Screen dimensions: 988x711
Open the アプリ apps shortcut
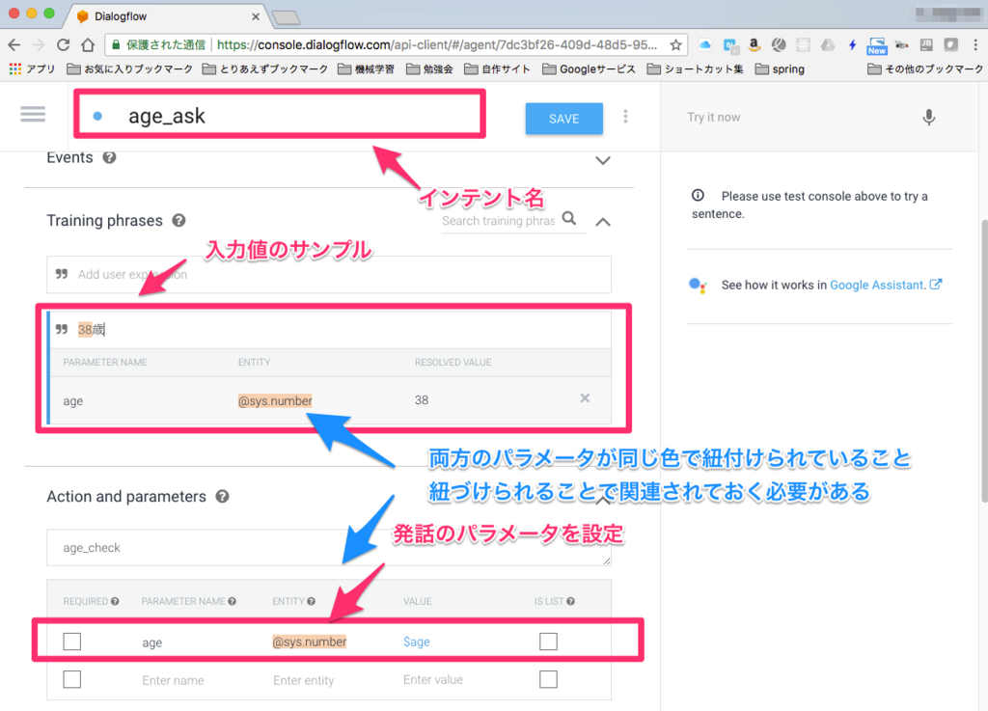pyautogui.click(x=32, y=68)
